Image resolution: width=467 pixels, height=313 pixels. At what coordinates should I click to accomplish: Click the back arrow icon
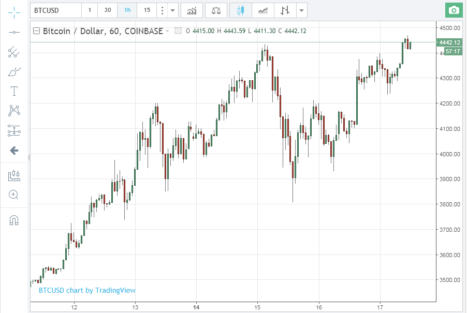[x=14, y=151]
